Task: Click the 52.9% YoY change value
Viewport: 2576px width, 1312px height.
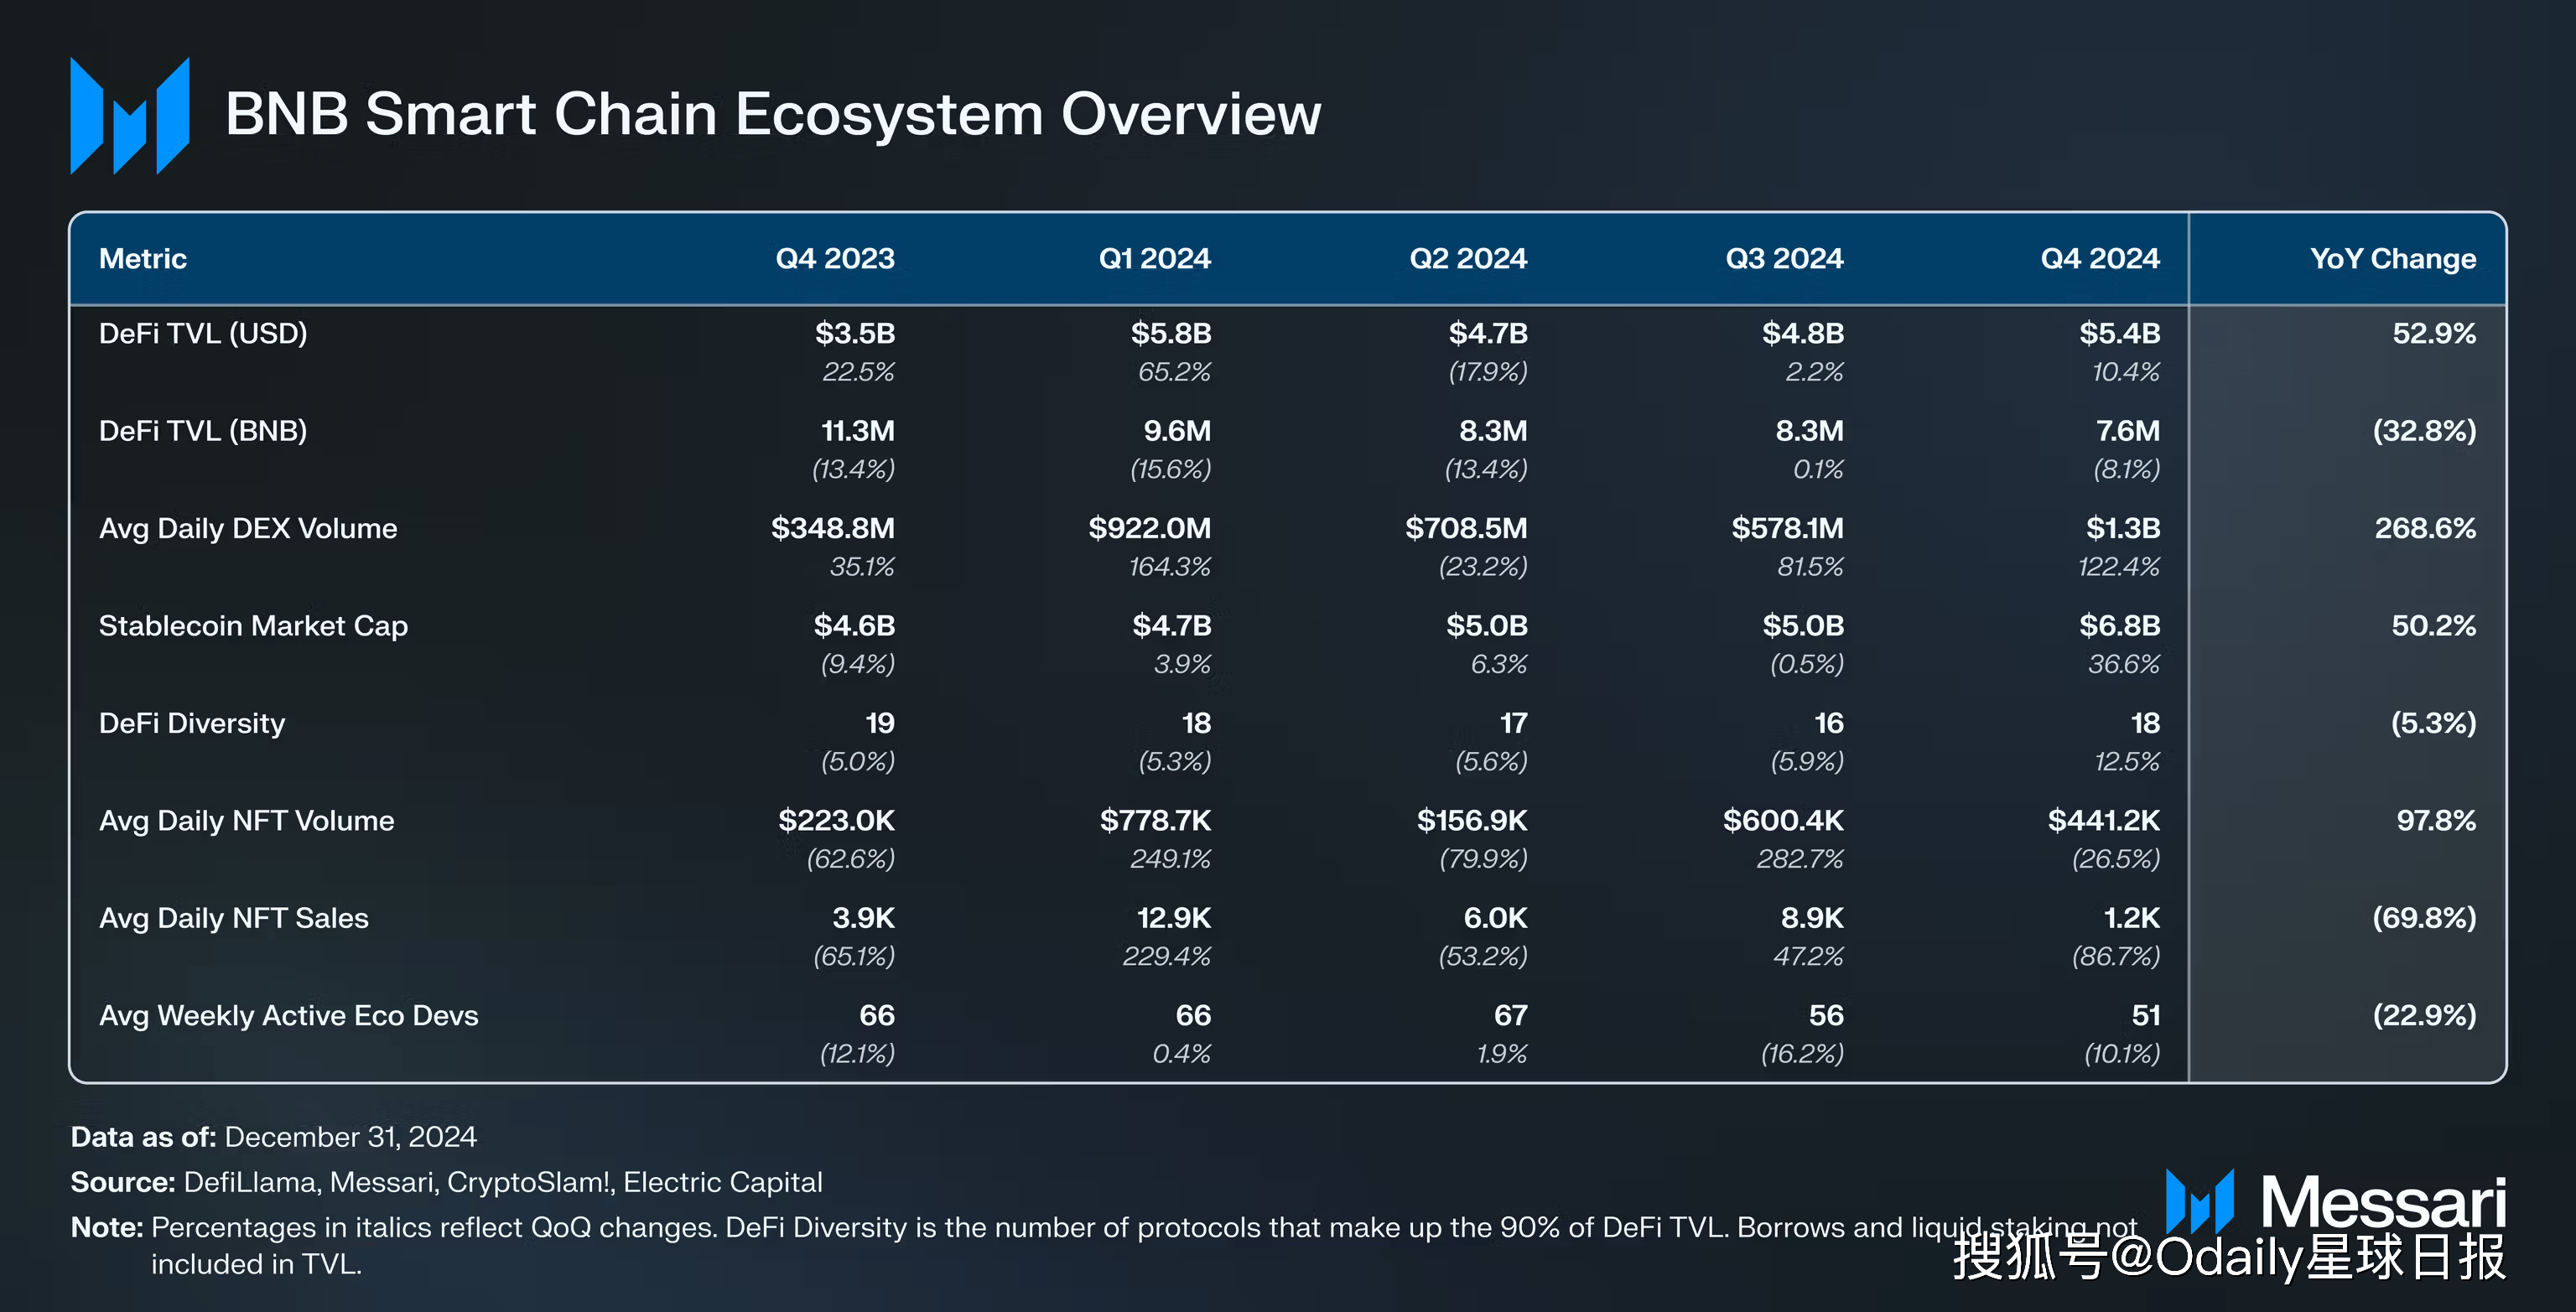Action: 2434,333
